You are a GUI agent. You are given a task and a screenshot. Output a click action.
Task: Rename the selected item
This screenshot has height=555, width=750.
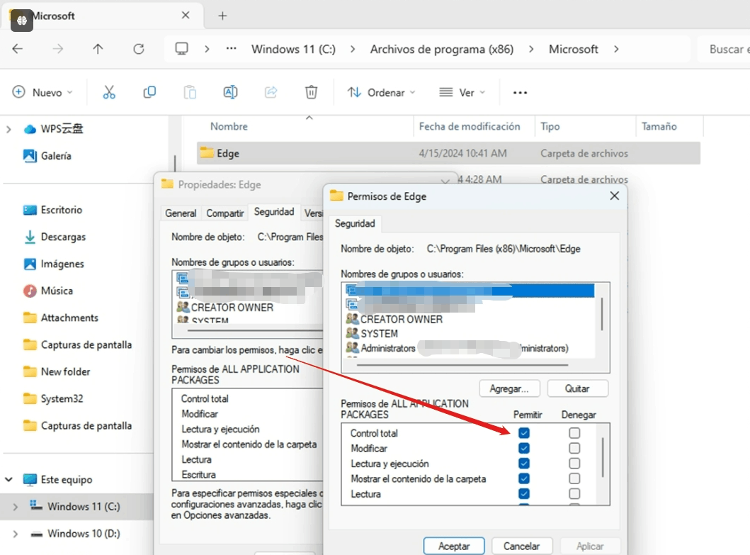pyautogui.click(x=231, y=92)
